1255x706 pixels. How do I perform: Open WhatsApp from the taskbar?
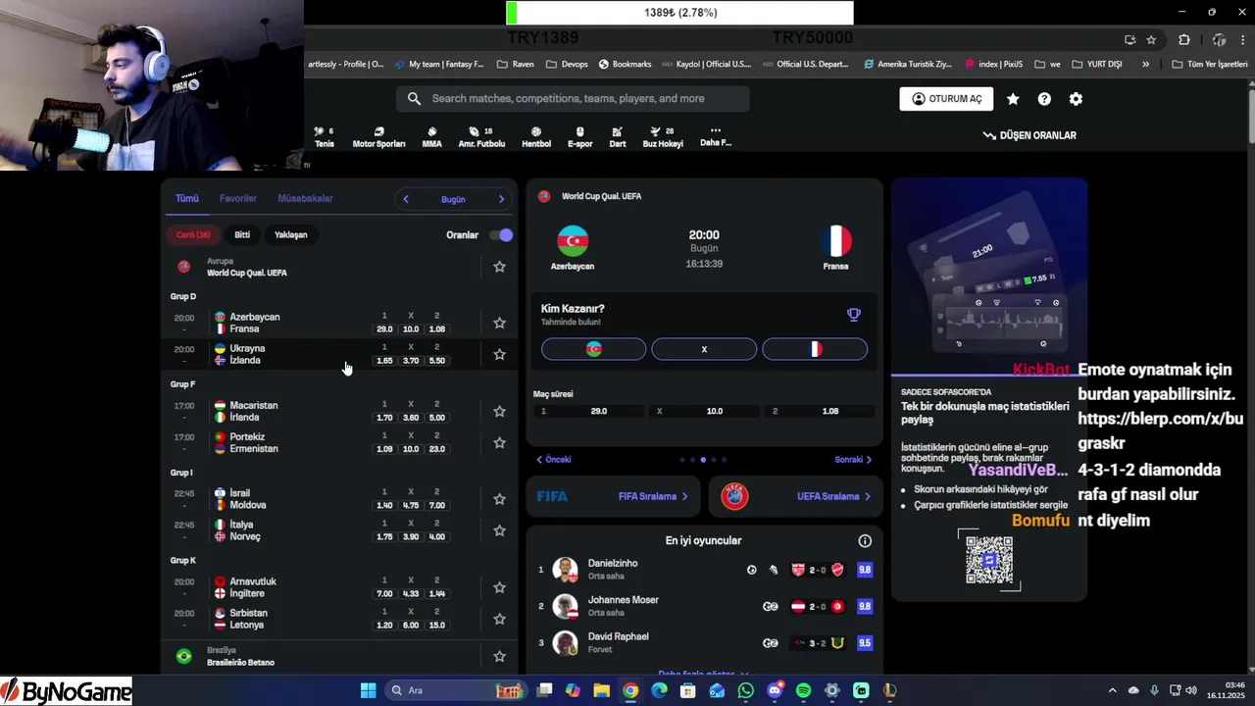[x=745, y=690]
